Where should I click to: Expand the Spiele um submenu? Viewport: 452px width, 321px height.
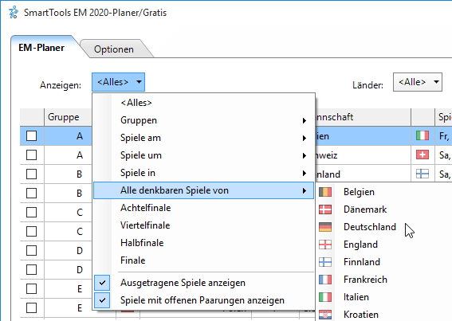point(203,155)
